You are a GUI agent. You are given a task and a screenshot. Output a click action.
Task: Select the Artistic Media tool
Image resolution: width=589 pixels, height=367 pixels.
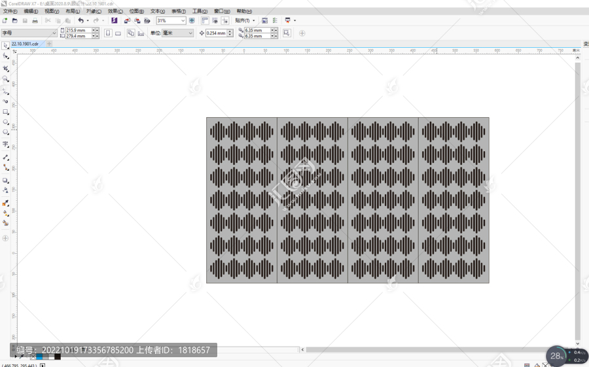5,101
